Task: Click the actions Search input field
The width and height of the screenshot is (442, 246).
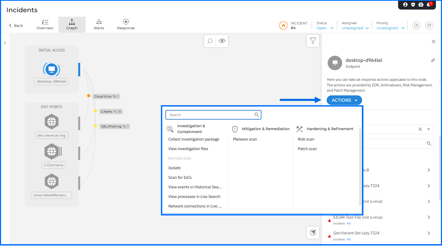Action: 210,115
